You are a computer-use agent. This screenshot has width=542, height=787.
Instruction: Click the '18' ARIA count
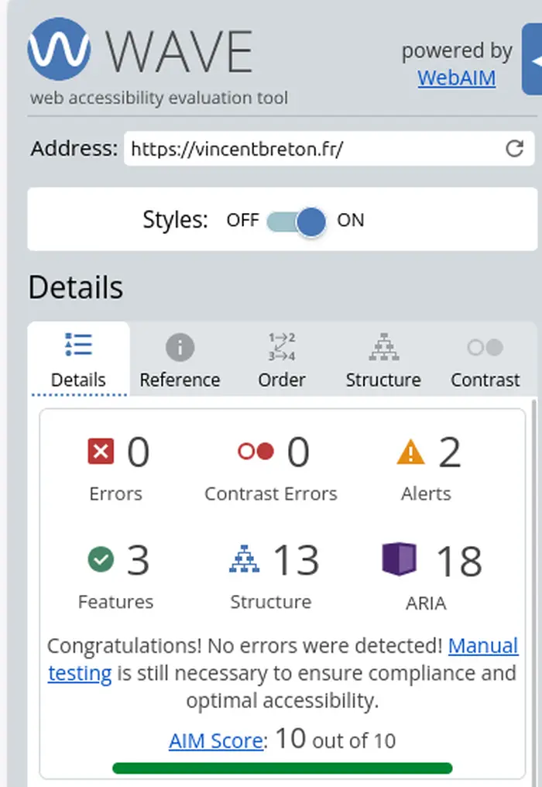pyautogui.click(x=460, y=561)
